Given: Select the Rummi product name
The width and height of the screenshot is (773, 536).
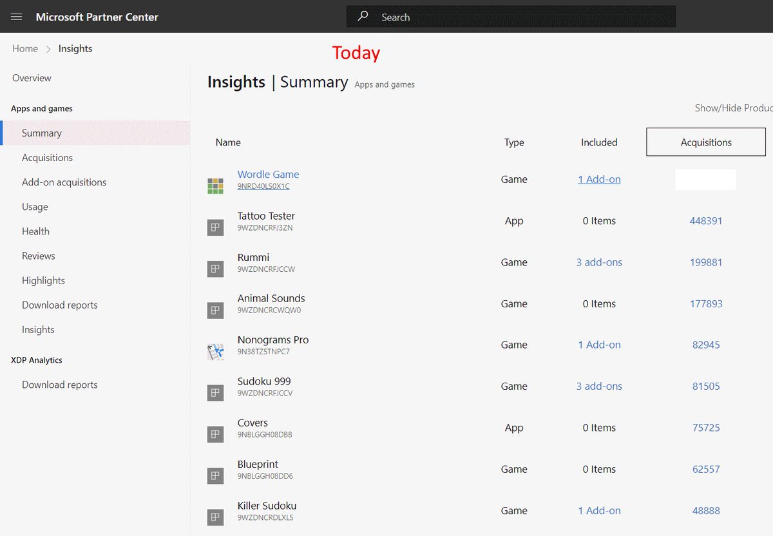Looking at the screenshot, I should click(x=253, y=257).
